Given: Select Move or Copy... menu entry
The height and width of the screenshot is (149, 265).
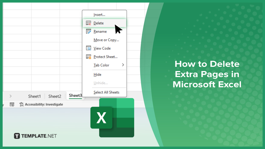Looking at the screenshot, I should tap(104, 40).
